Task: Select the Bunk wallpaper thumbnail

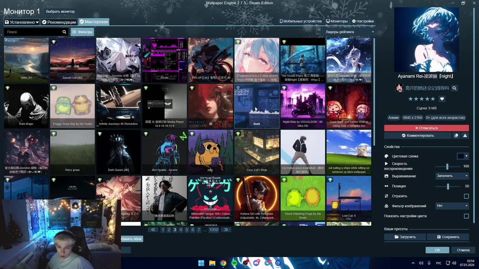Action: pyautogui.click(x=257, y=106)
